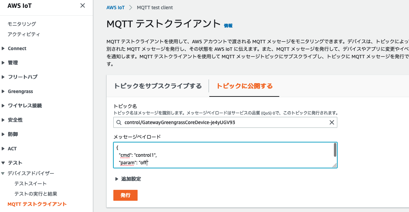Clear the topic name with the X icon
The image size is (409, 212).
coord(332,122)
